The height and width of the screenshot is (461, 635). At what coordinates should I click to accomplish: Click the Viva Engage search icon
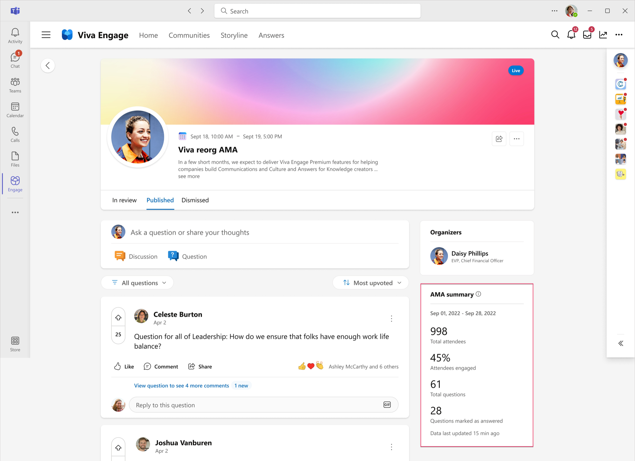pos(556,35)
